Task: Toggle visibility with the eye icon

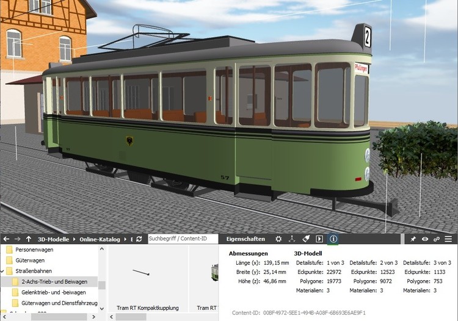Action: [x=425, y=239]
